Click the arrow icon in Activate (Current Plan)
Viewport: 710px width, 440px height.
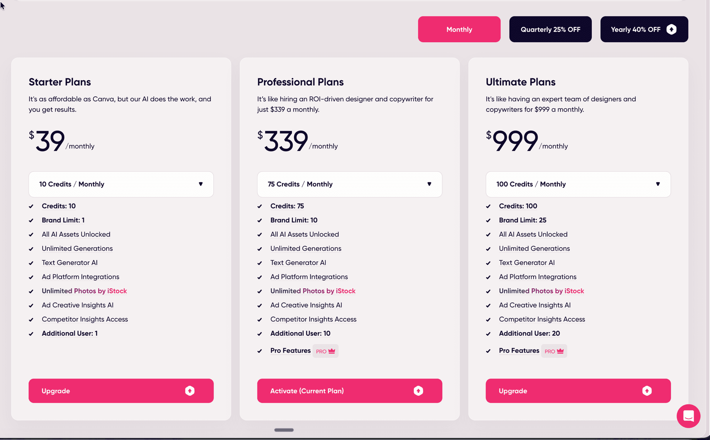point(418,391)
